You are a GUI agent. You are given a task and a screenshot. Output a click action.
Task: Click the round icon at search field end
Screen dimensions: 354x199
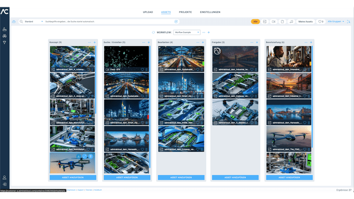(x=176, y=22)
